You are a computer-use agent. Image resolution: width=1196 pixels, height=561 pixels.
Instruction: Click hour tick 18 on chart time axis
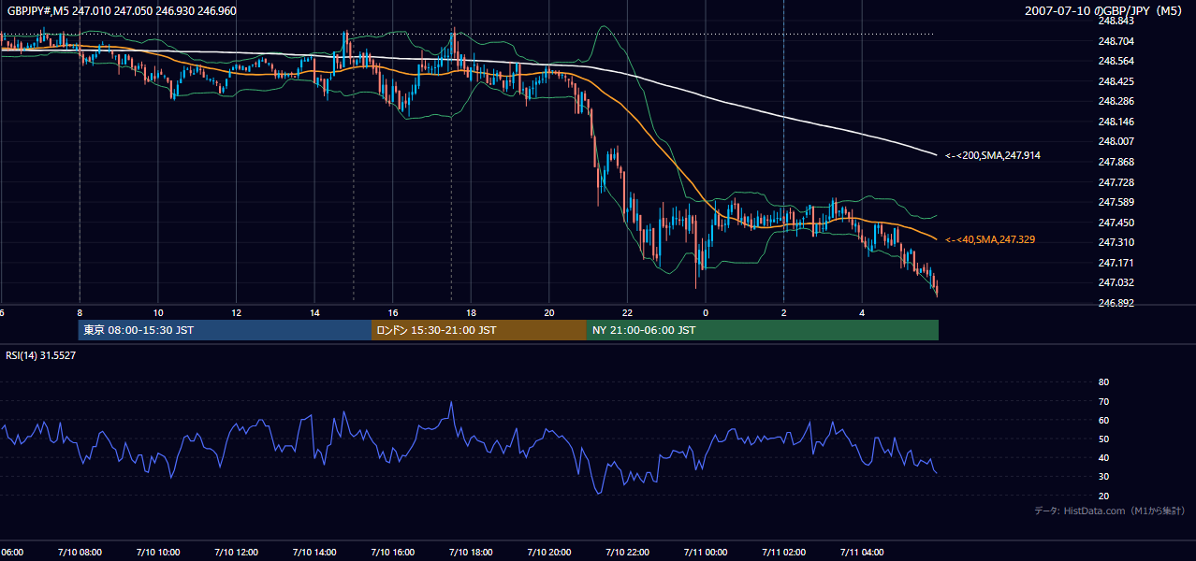pyautogui.click(x=471, y=313)
